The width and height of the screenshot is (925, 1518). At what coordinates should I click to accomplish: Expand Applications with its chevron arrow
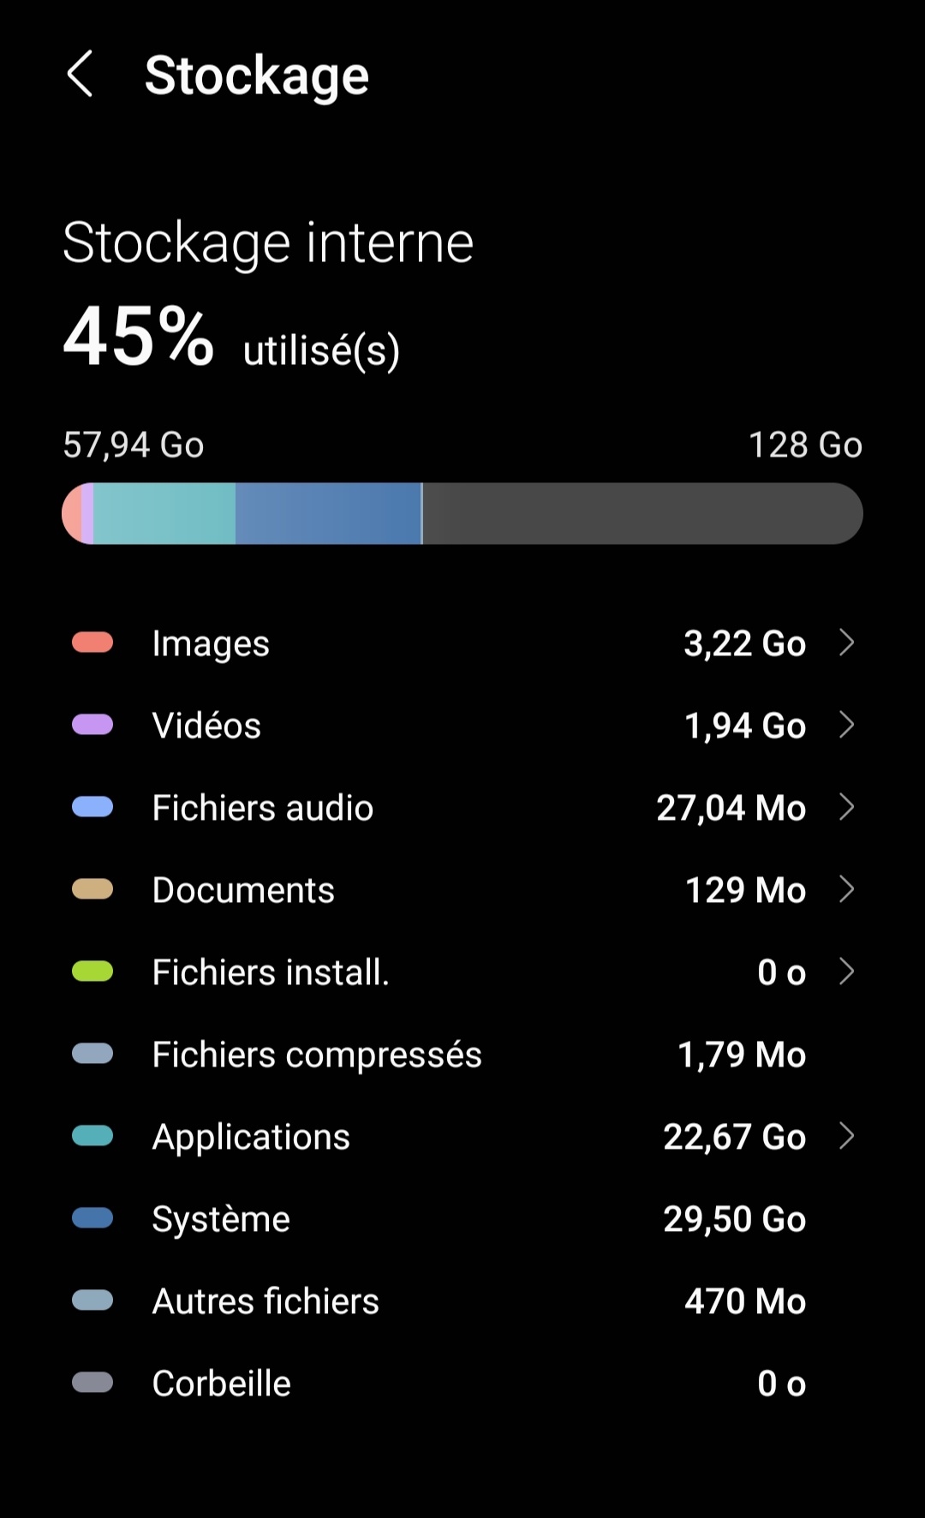(846, 1136)
